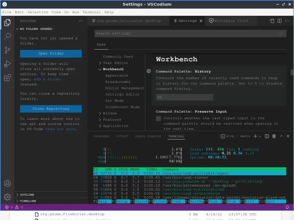Open the Explorer view in activity bar
The width and height of the screenshot is (294, 220).
[7, 23]
